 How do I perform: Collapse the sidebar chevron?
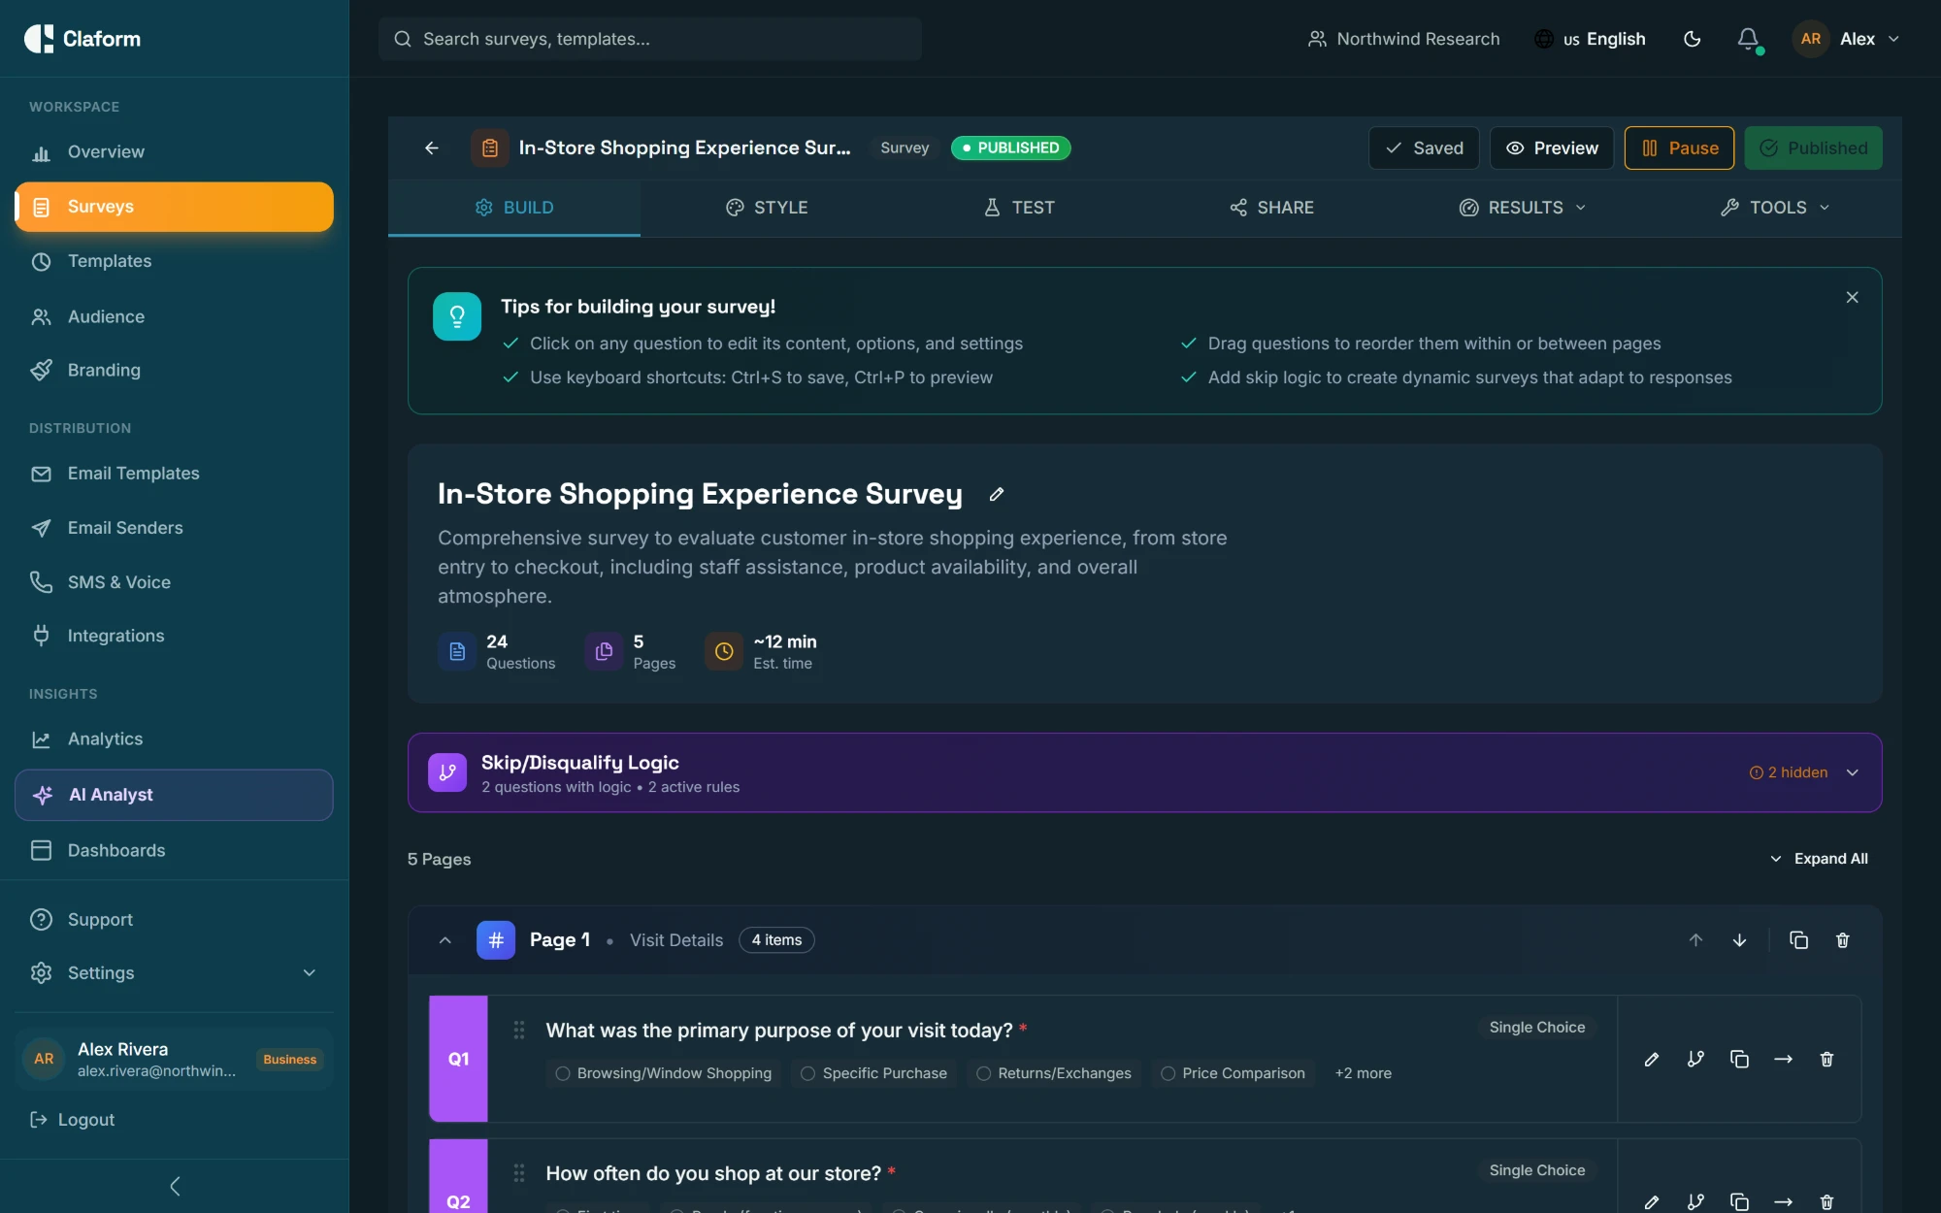coord(175,1186)
